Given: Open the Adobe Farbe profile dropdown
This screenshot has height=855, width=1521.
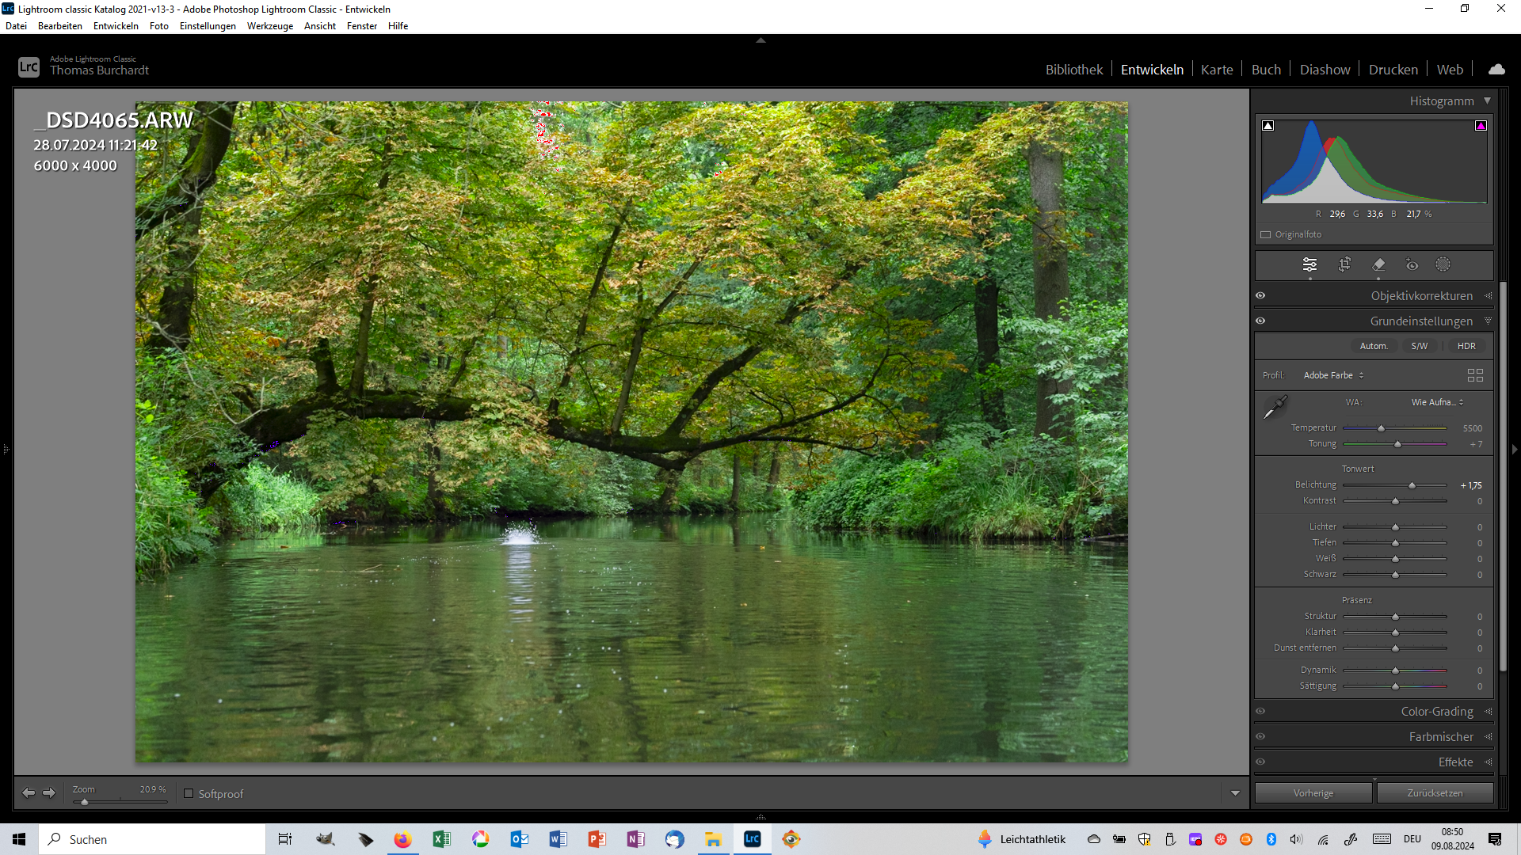Looking at the screenshot, I should point(1333,375).
